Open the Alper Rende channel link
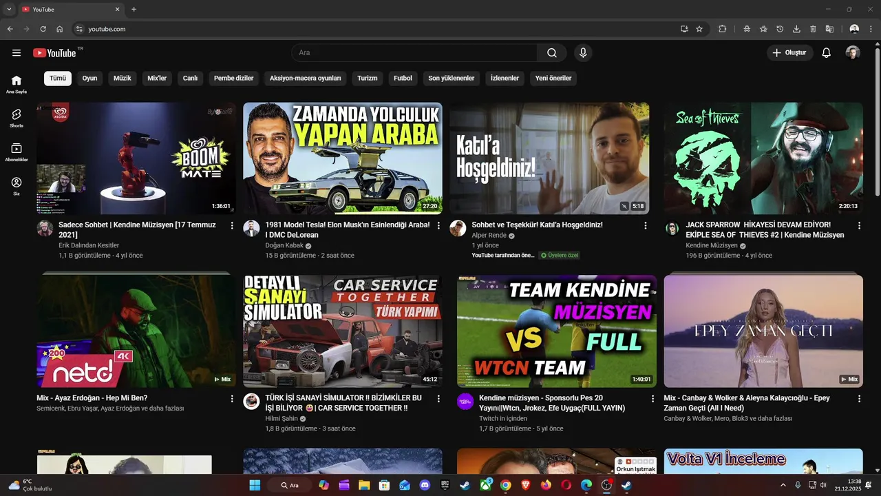Image resolution: width=881 pixels, height=496 pixels. pos(489,236)
